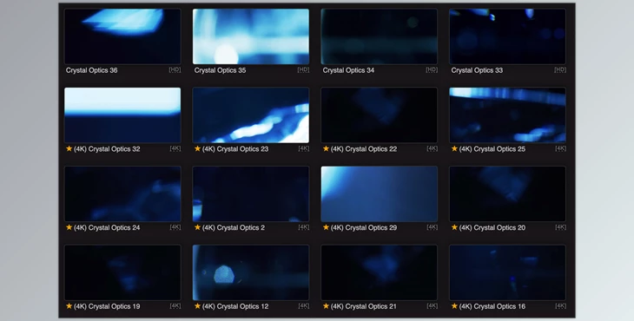The image size is (634, 321).
Task: Click the "Crystal Optics 36" title text
Action: point(92,70)
